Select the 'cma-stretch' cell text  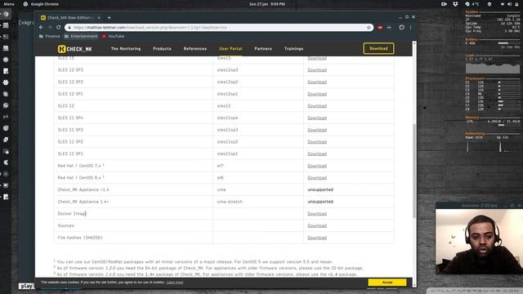pyautogui.click(x=230, y=202)
